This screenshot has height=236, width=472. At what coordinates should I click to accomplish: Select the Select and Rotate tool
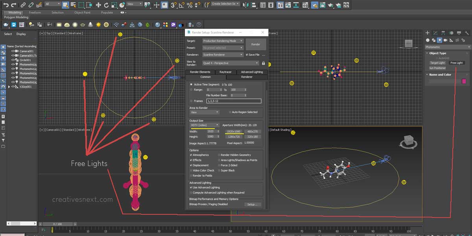[105, 5]
